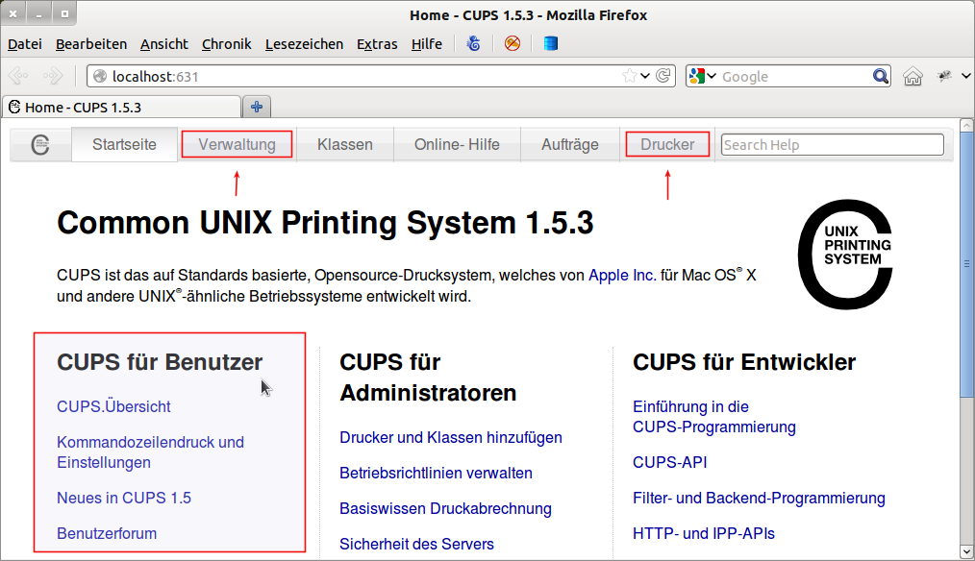This screenshot has height=561, width=975.
Task: Click the Firefox home button
Action: tap(912, 76)
